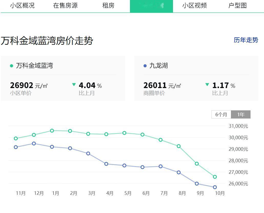Select the green data point for 2月
The height and width of the screenshot is (213, 264).
(70, 131)
